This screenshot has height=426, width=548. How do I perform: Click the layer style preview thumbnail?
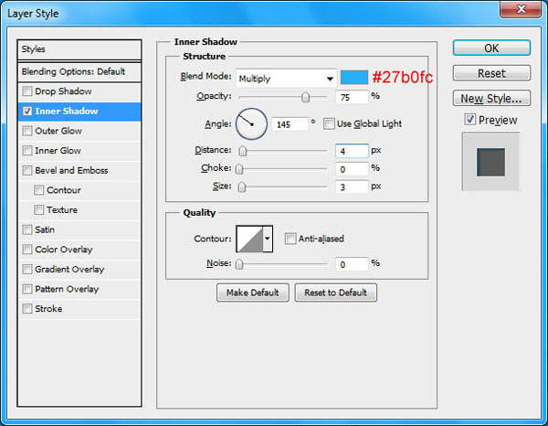(x=490, y=162)
